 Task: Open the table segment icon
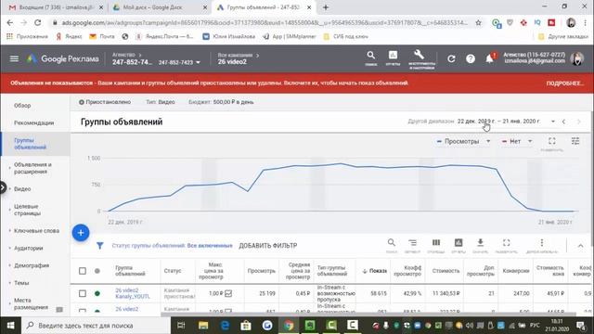412,243
